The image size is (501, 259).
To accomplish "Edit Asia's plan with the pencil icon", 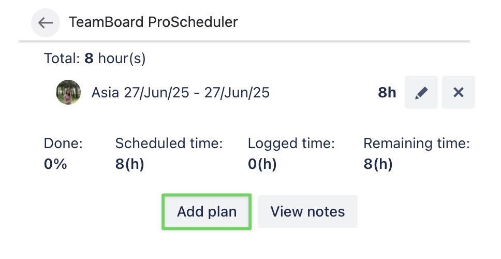I will (421, 93).
